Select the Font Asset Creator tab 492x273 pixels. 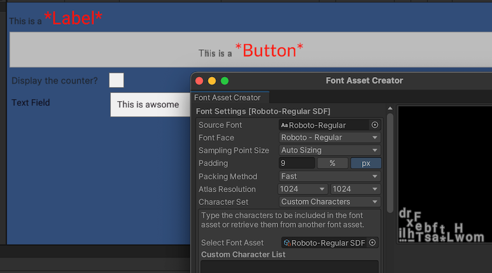[x=228, y=97]
